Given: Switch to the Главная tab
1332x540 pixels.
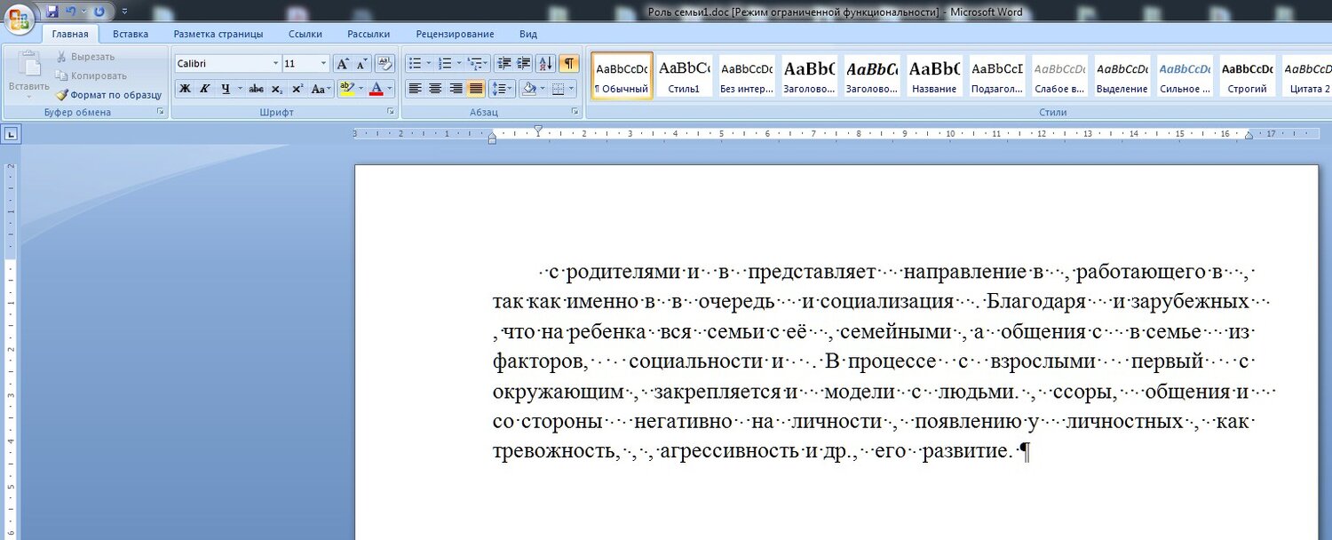Looking at the screenshot, I should click(x=70, y=35).
